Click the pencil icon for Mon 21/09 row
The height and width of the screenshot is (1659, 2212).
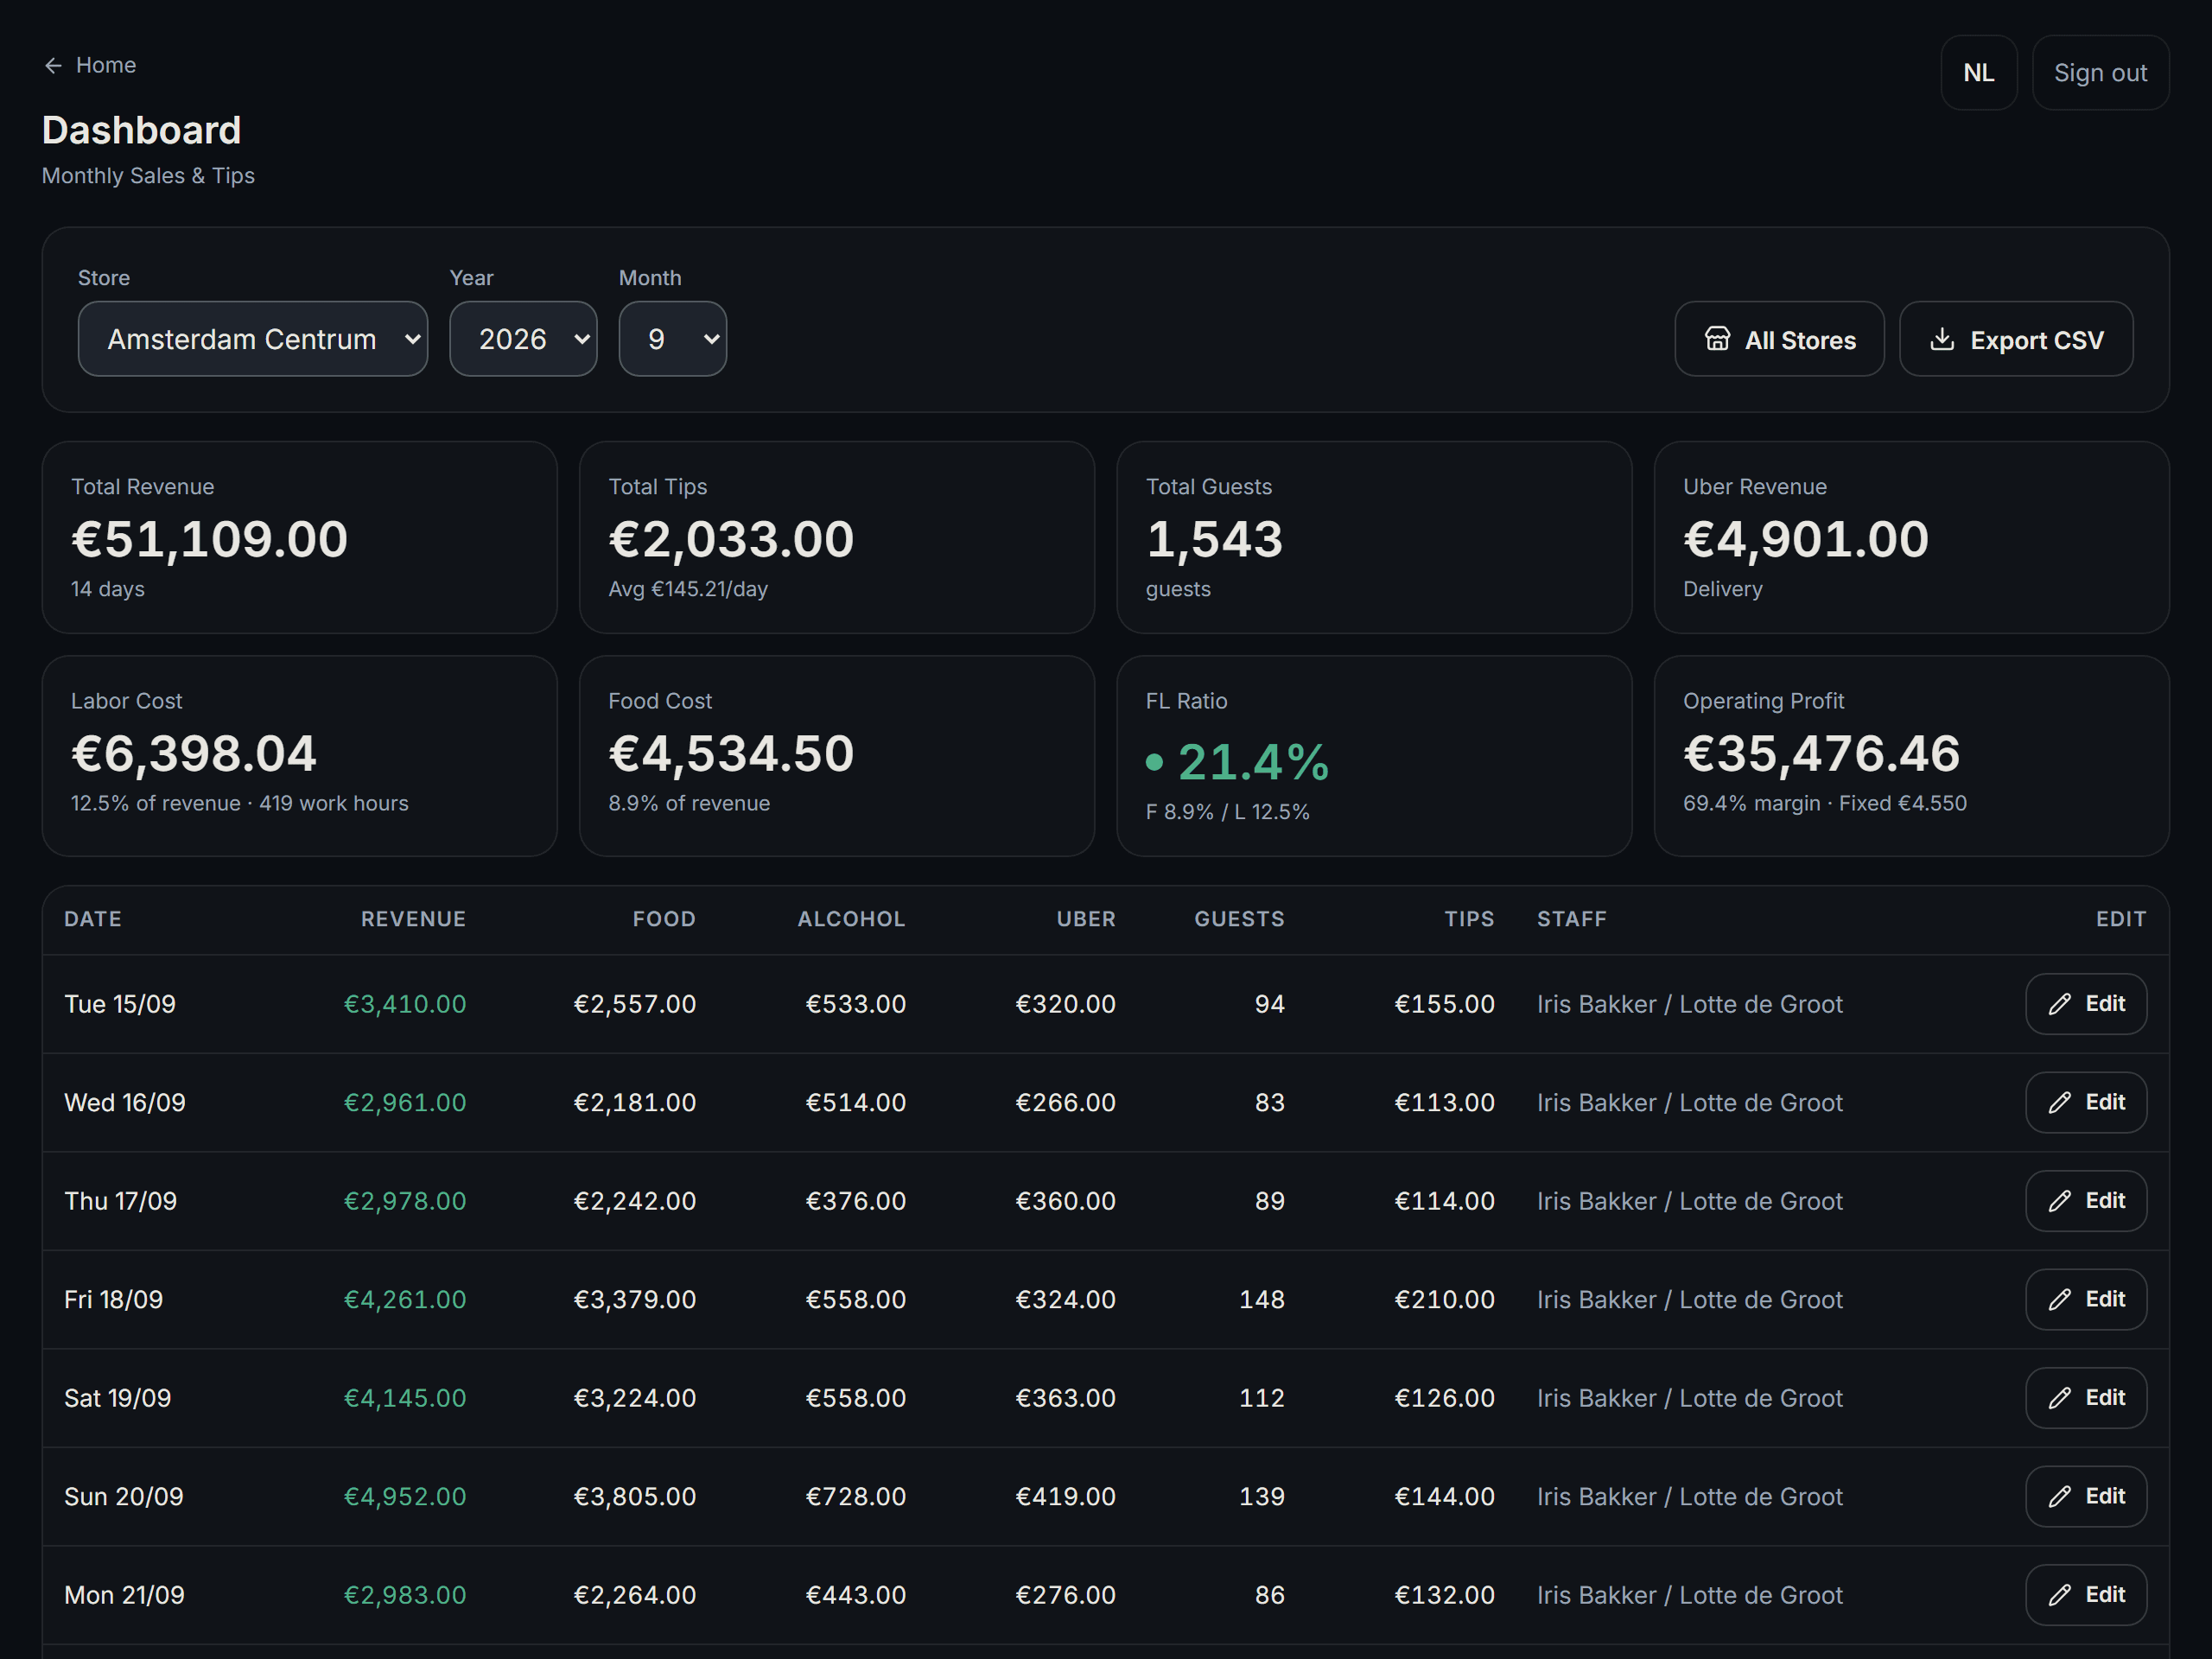[2060, 1595]
